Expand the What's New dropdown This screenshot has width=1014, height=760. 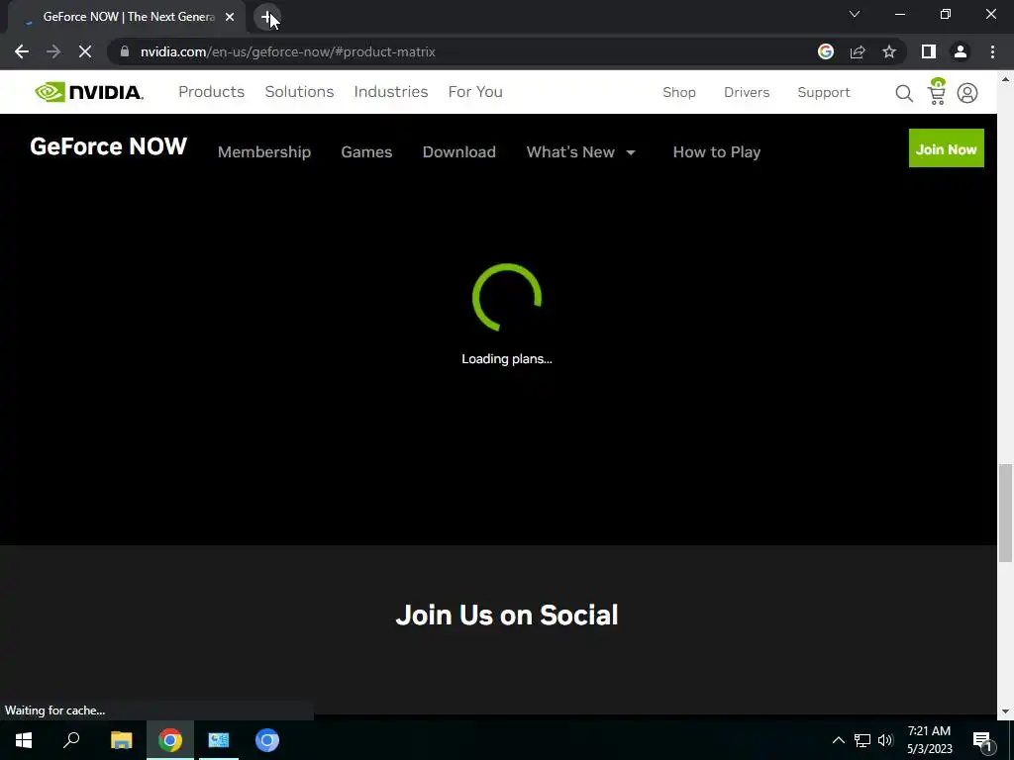point(580,151)
